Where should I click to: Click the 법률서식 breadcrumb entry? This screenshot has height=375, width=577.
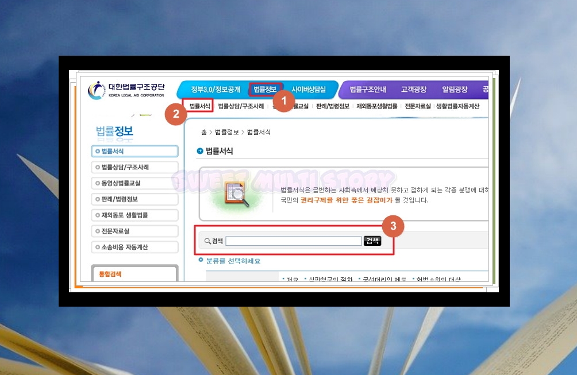[x=259, y=132]
